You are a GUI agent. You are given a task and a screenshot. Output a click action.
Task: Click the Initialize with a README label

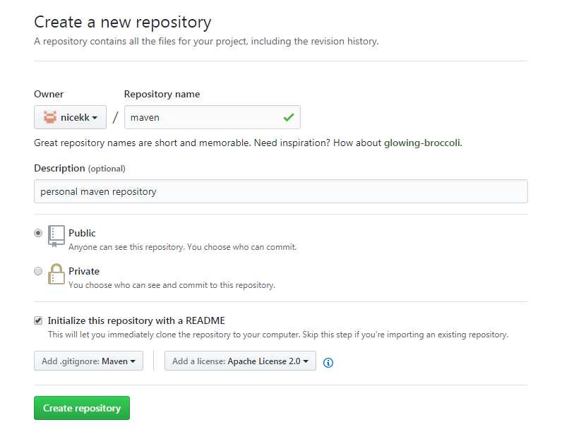tap(136, 320)
